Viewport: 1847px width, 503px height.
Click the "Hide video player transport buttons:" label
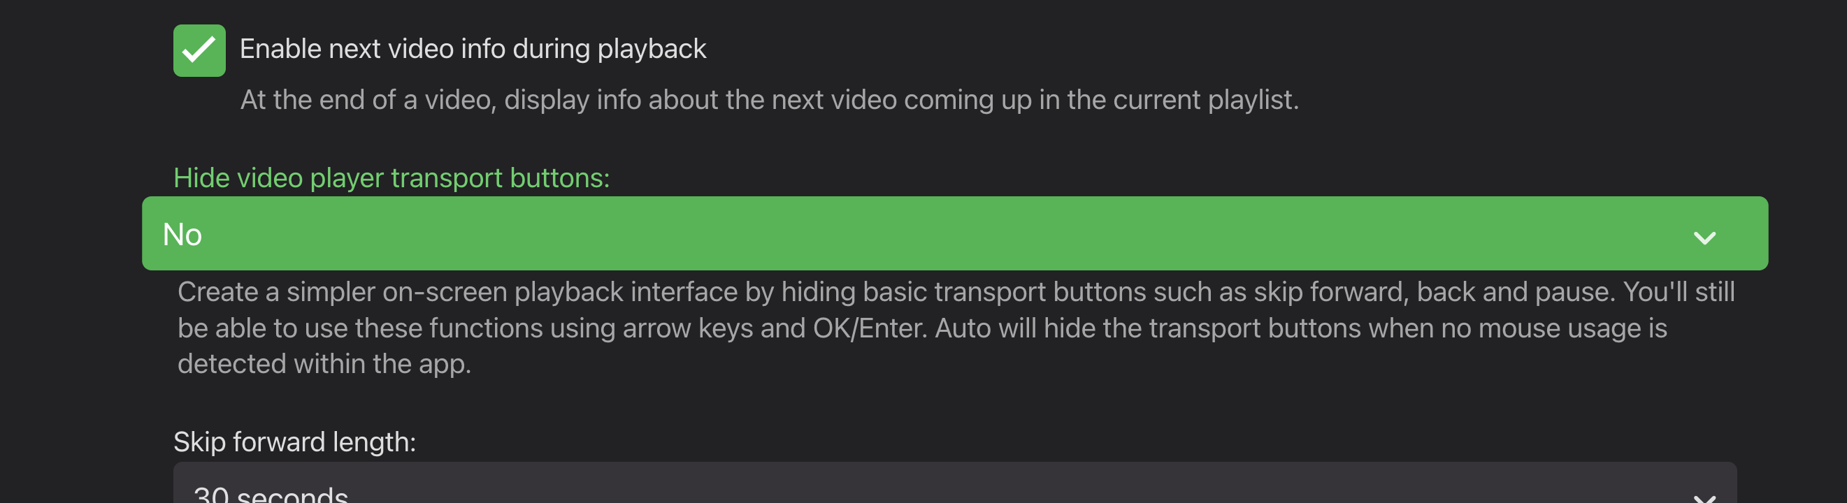[x=391, y=177]
